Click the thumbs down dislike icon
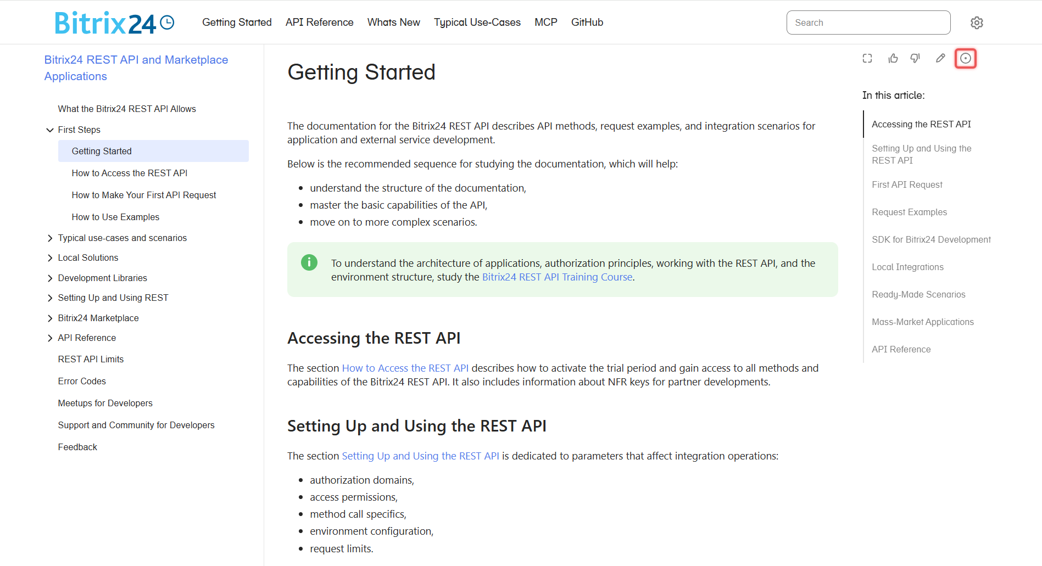The height and width of the screenshot is (566, 1042). [915, 58]
